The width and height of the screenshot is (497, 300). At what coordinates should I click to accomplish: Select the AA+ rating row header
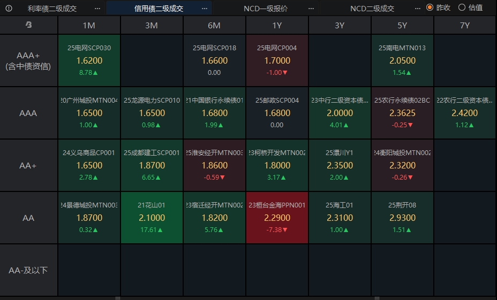28,165
